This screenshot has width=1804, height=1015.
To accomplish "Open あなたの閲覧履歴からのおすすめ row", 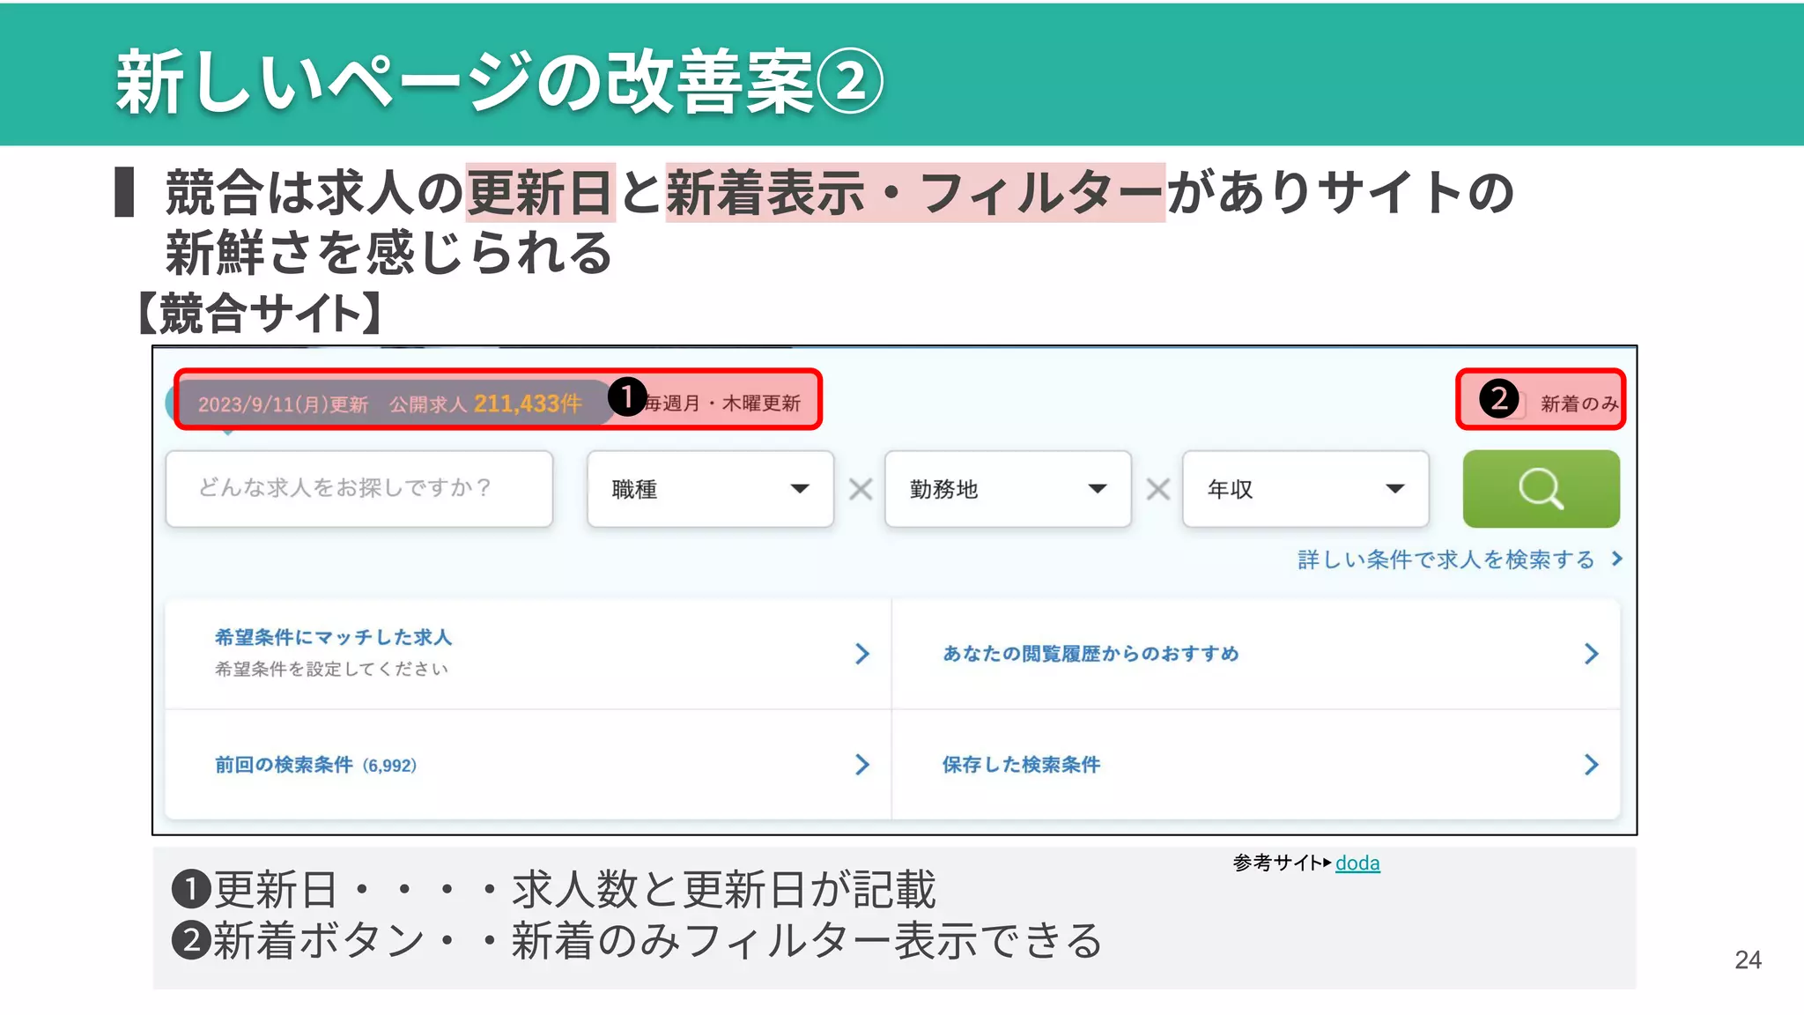I will 1256,654.
